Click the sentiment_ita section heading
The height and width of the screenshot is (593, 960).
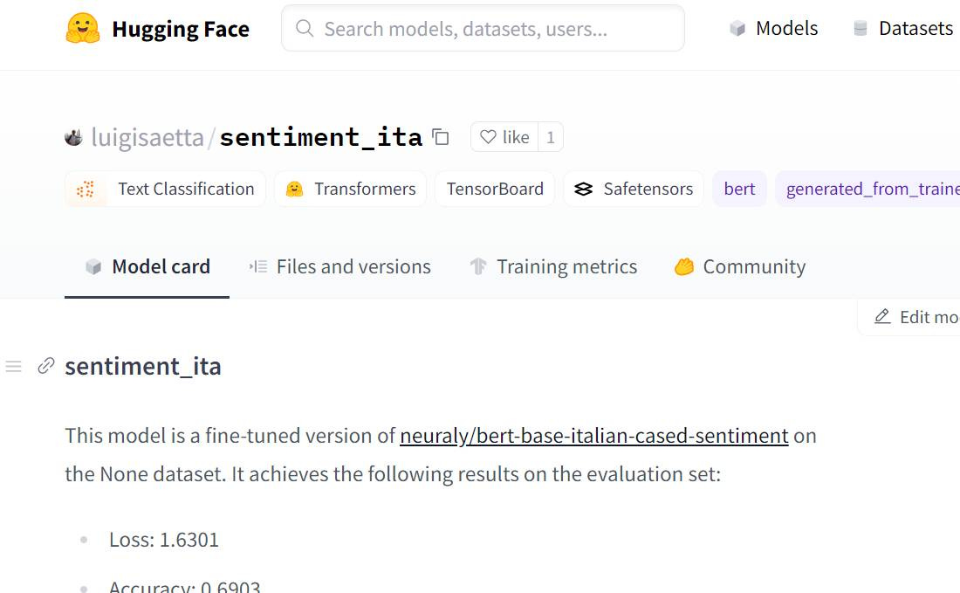[x=143, y=366]
